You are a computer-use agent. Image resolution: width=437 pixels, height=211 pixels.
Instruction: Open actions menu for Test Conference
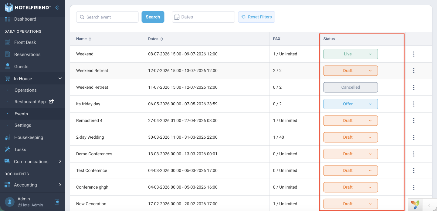[414, 170]
